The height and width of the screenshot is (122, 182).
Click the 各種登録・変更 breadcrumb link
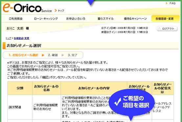(x=22, y=38)
